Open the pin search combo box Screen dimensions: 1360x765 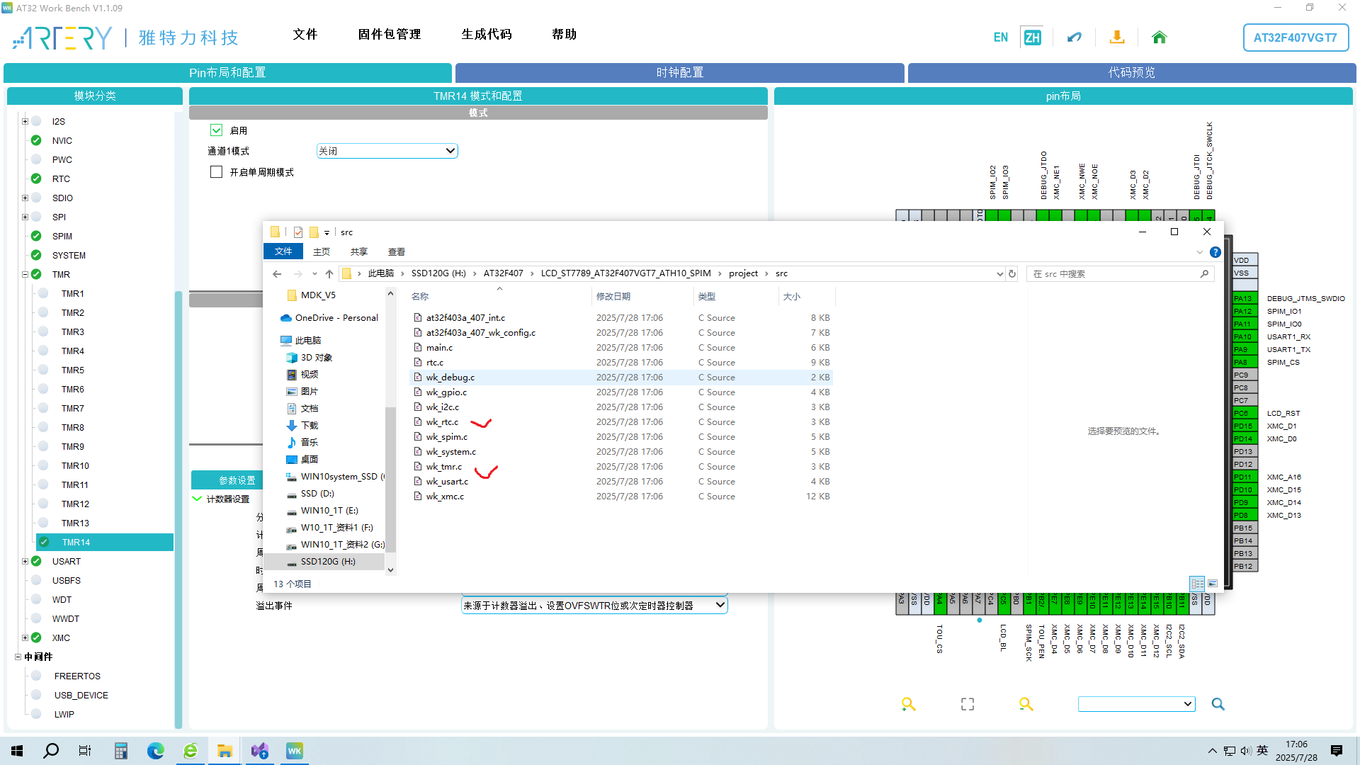tap(1136, 703)
